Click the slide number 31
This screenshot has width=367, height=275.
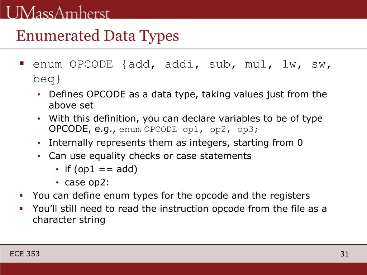pyautogui.click(x=344, y=254)
